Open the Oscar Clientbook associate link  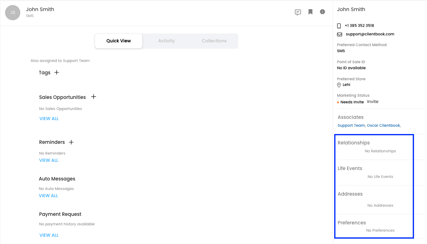383,125
